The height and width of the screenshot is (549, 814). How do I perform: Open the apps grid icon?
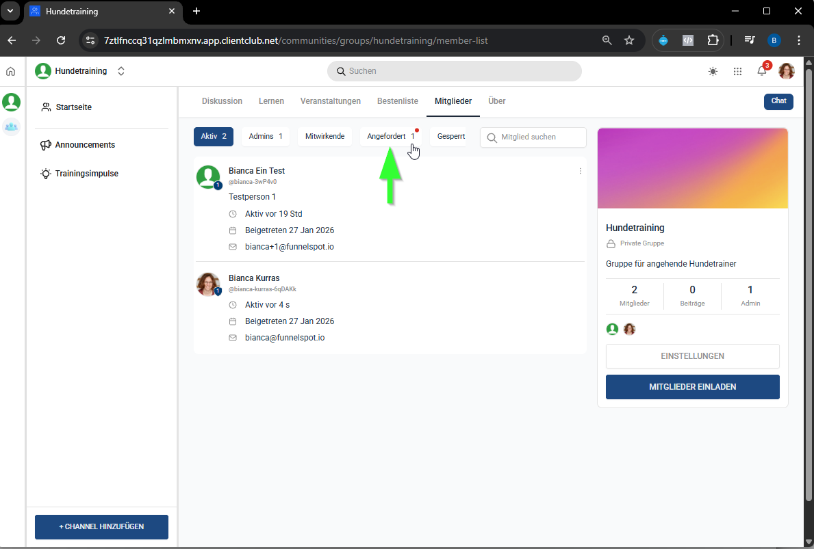pyautogui.click(x=737, y=72)
